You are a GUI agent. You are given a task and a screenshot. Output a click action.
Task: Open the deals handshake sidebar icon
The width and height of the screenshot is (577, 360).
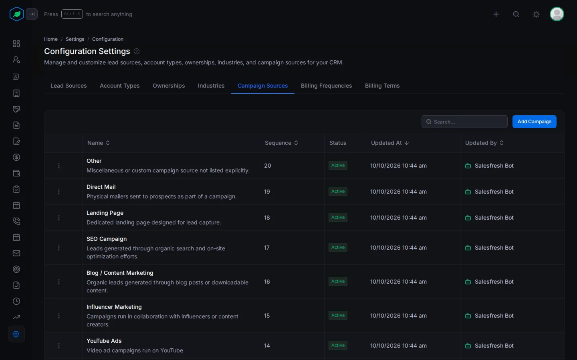point(16,109)
